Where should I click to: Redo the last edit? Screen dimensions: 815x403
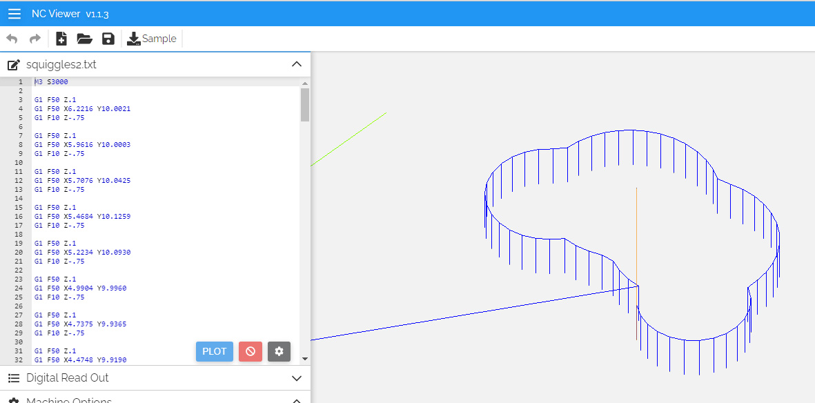coord(35,39)
